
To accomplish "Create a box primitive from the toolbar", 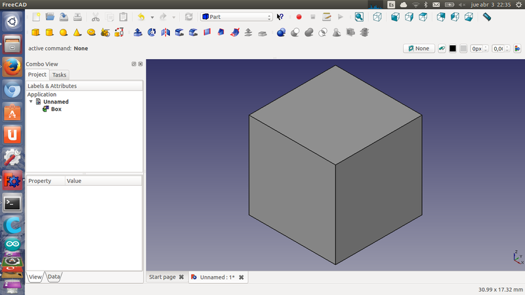I will pos(35,32).
